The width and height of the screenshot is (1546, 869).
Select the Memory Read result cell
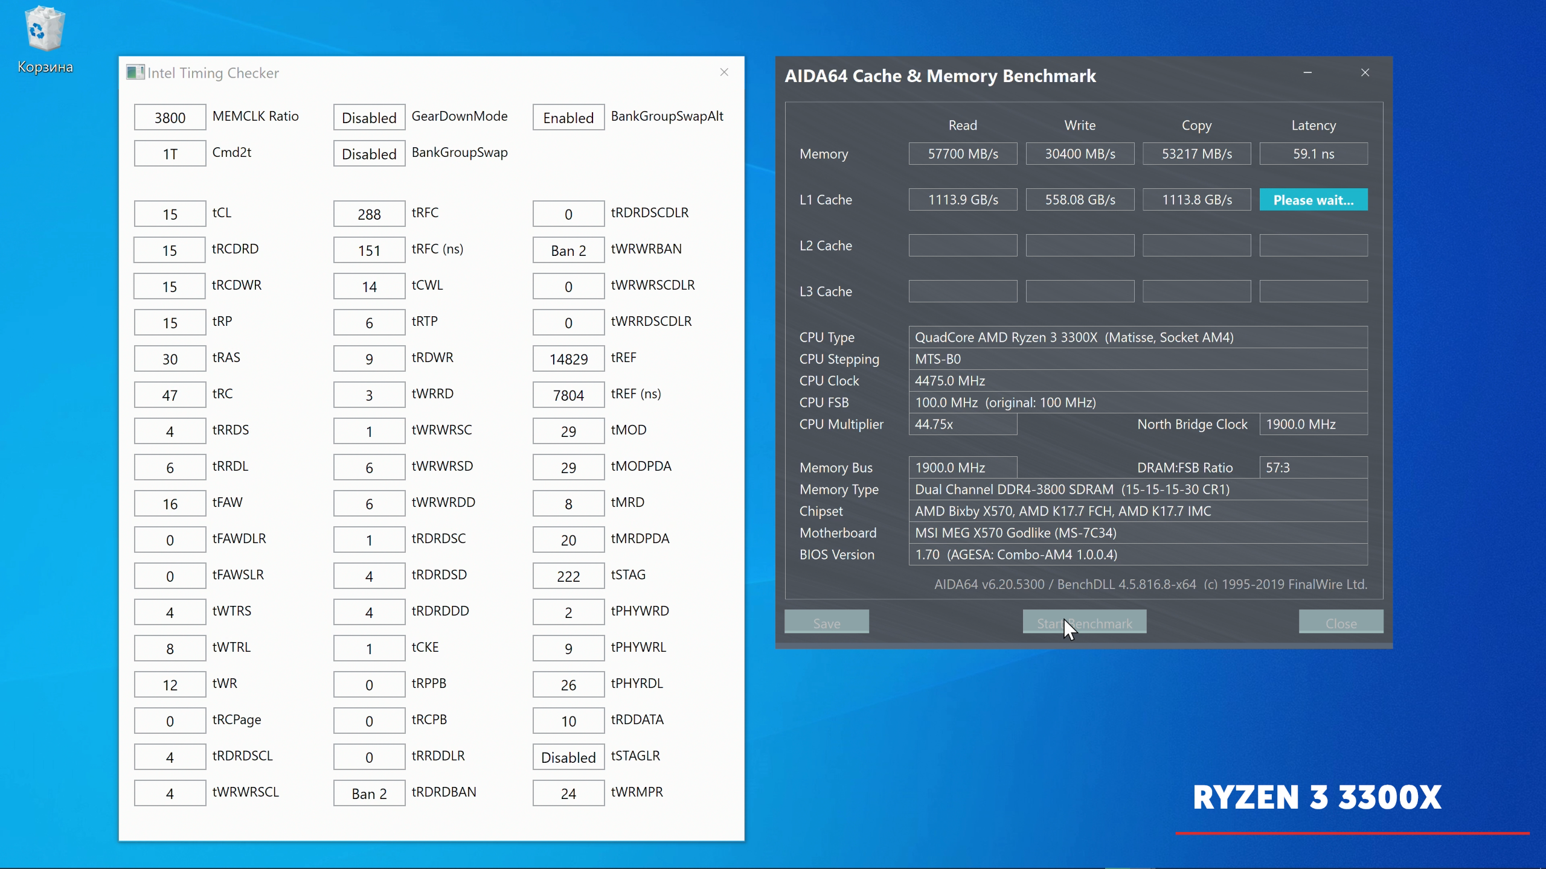(963, 154)
